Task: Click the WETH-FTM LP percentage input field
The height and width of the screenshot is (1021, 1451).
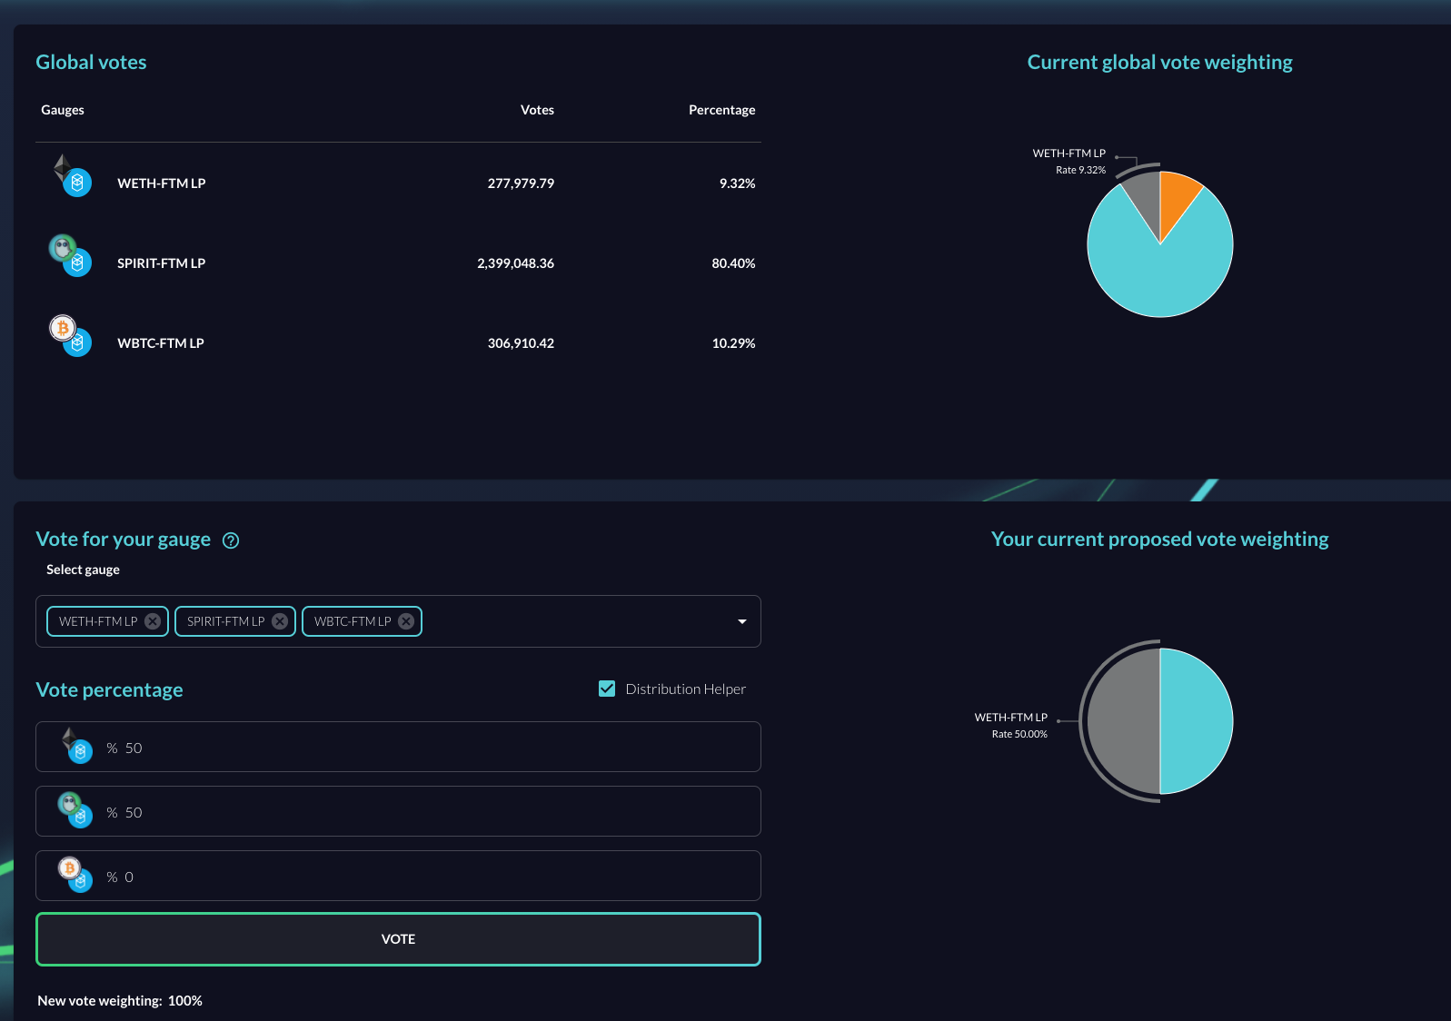Action: [x=436, y=748]
